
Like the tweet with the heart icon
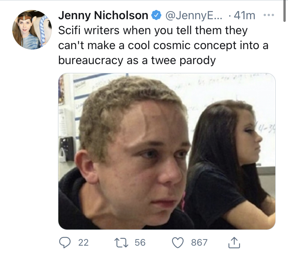click(x=179, y=242)
